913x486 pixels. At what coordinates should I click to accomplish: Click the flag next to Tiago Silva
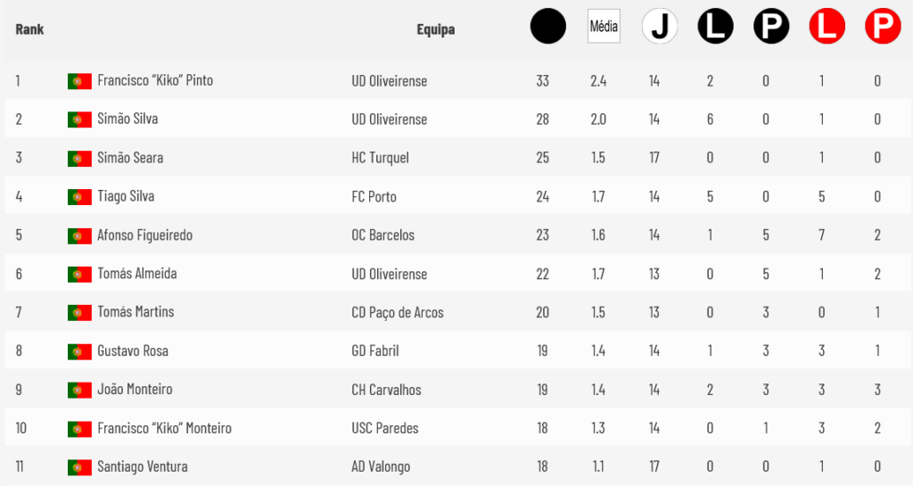tap(79, 197)
